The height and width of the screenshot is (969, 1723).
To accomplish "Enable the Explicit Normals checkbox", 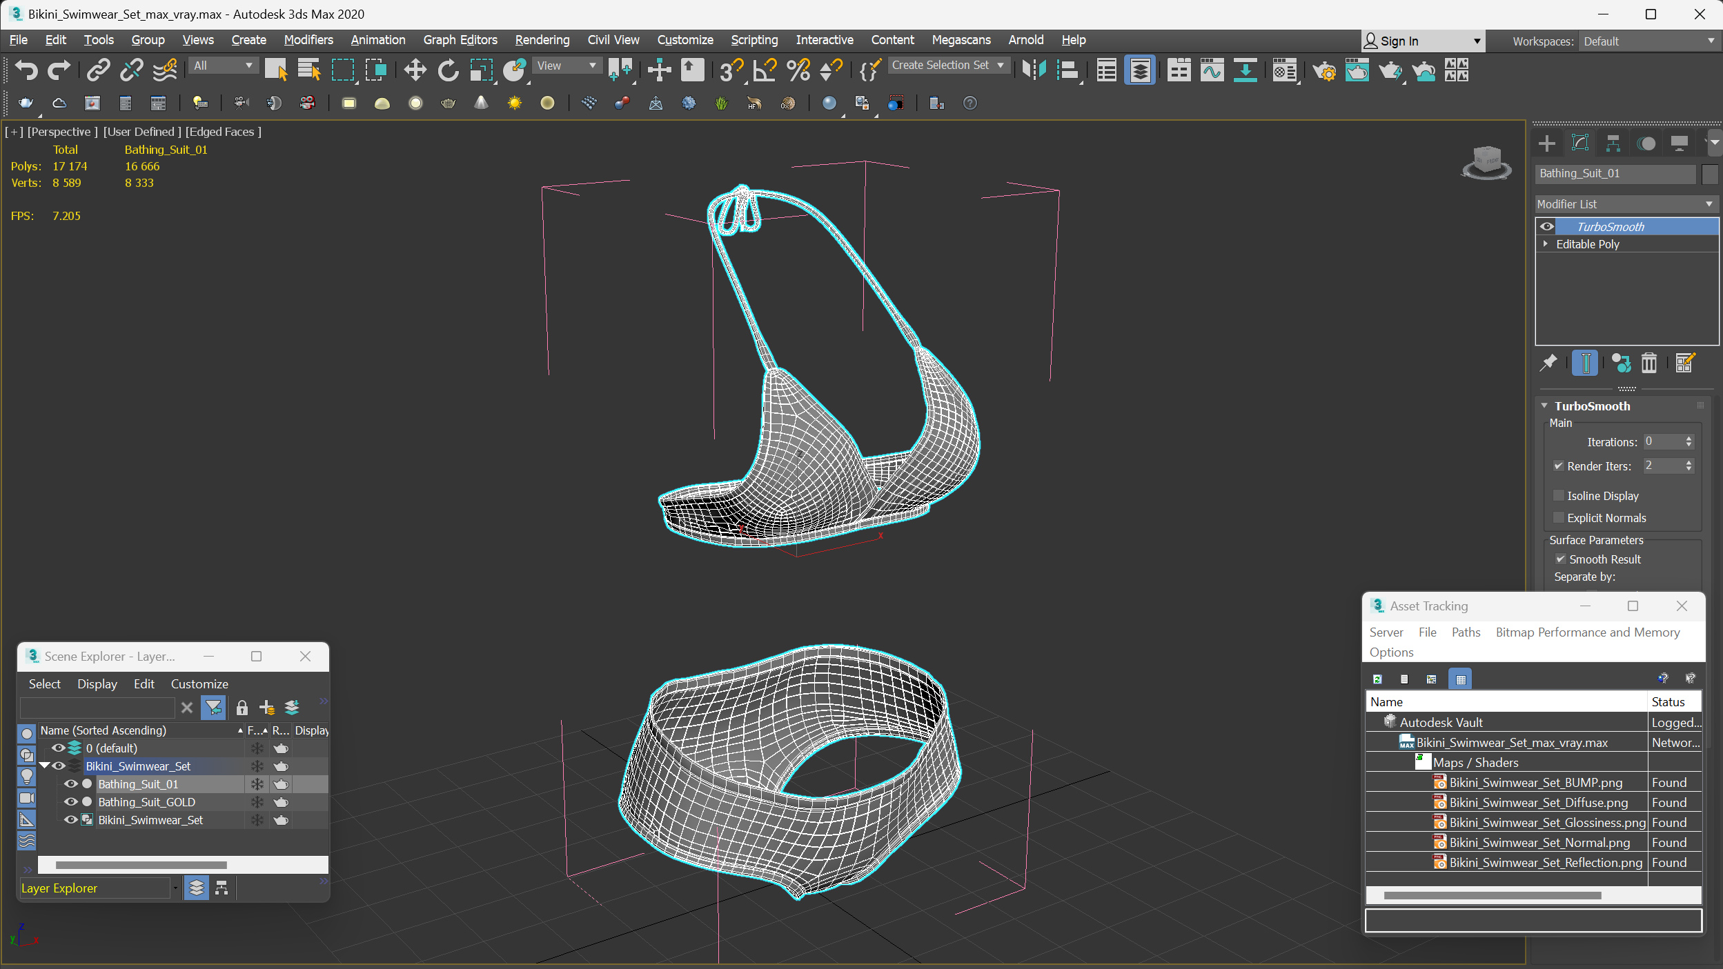I will (1559, 518).
